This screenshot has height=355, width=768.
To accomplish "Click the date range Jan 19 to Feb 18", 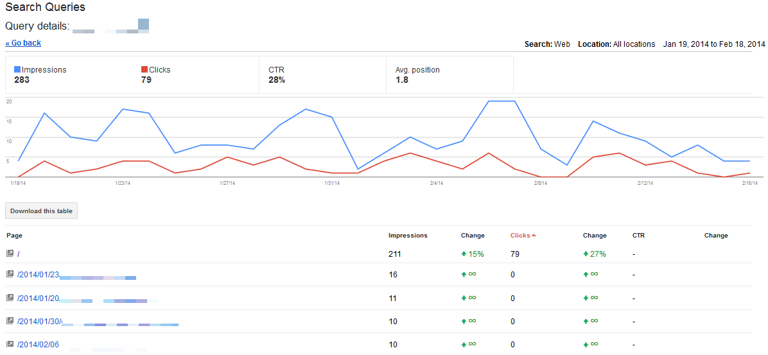I will point(714,44).
